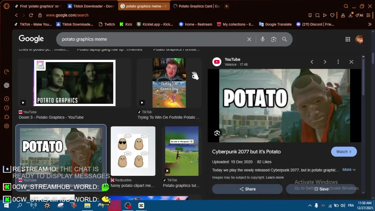Open Google Translate bookmark

tap(275, 24)
